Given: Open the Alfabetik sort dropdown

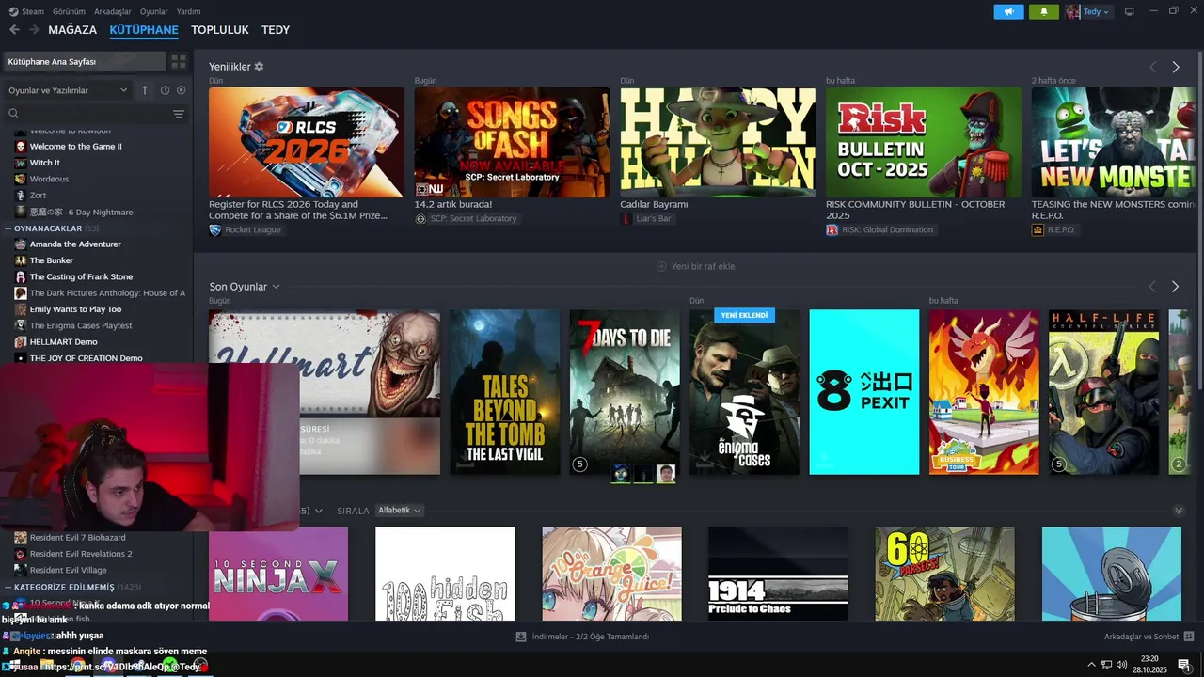Looking at the screenshot, I should point(400,511).
